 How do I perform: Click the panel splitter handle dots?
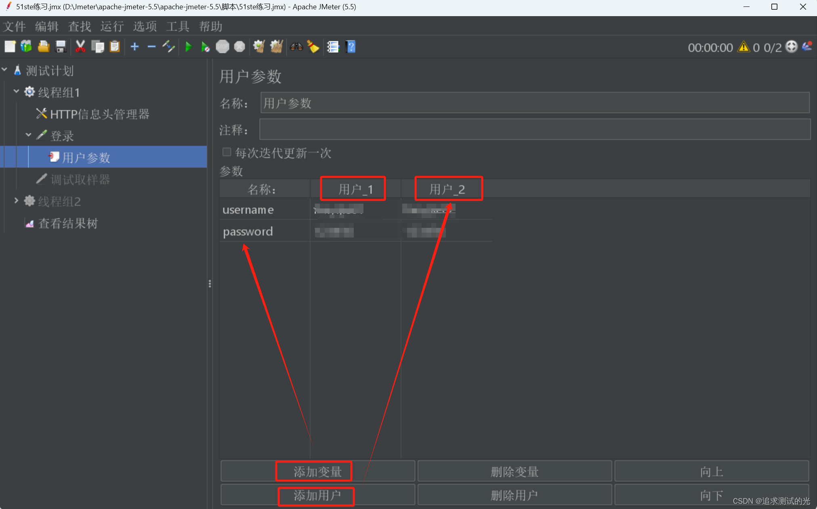click(210, 284)
